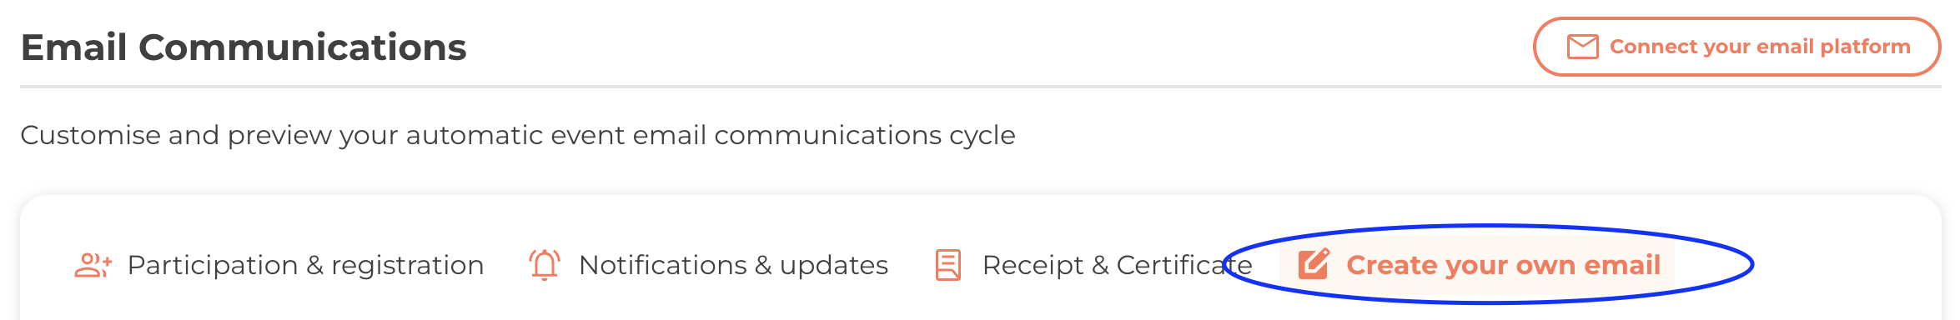
Task: Click the envelope icon in Connect button
Action: tap(1582, 47)
